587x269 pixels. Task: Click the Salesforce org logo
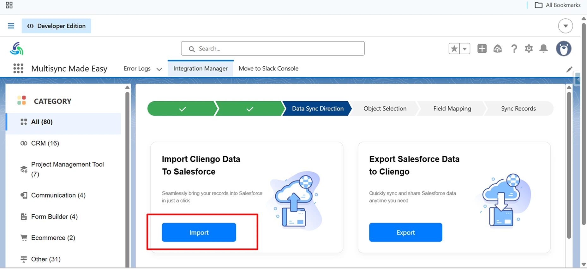[17, 48]
